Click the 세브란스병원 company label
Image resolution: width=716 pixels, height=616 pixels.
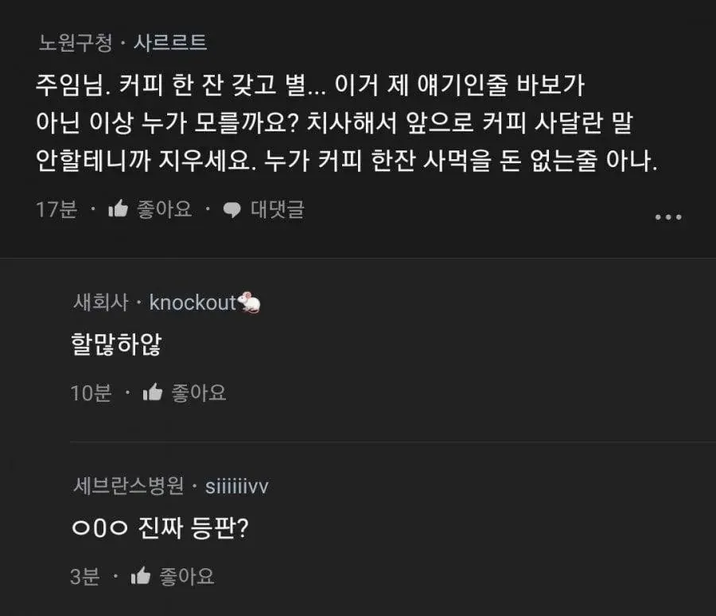coord(129,485)
